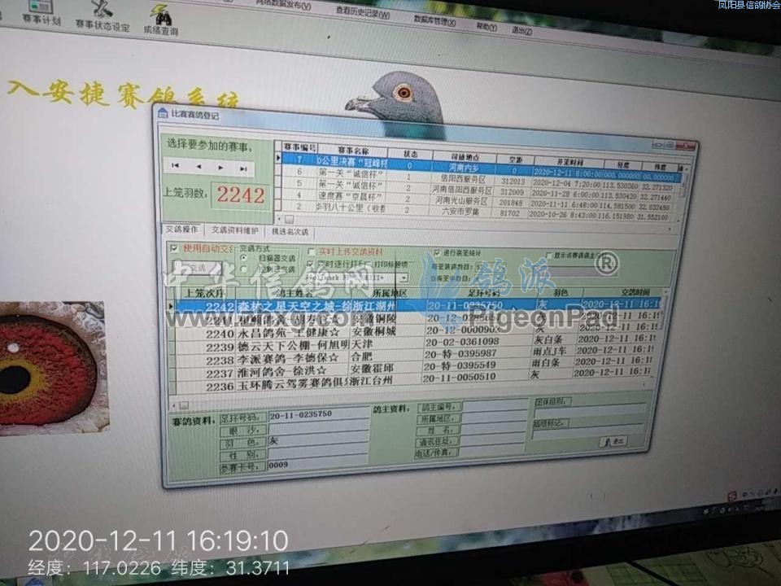
Task: Switch to the 挑选名次鸽 tab
Action: click(x=290, y=232)
